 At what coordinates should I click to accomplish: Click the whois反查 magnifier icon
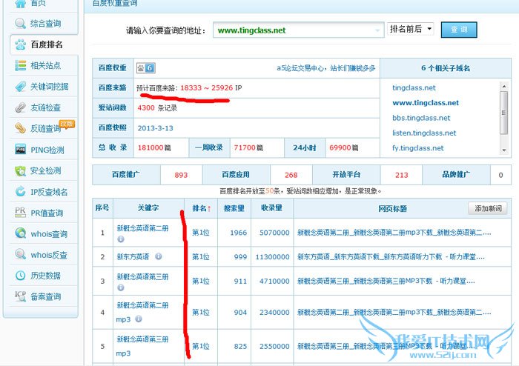20,255
